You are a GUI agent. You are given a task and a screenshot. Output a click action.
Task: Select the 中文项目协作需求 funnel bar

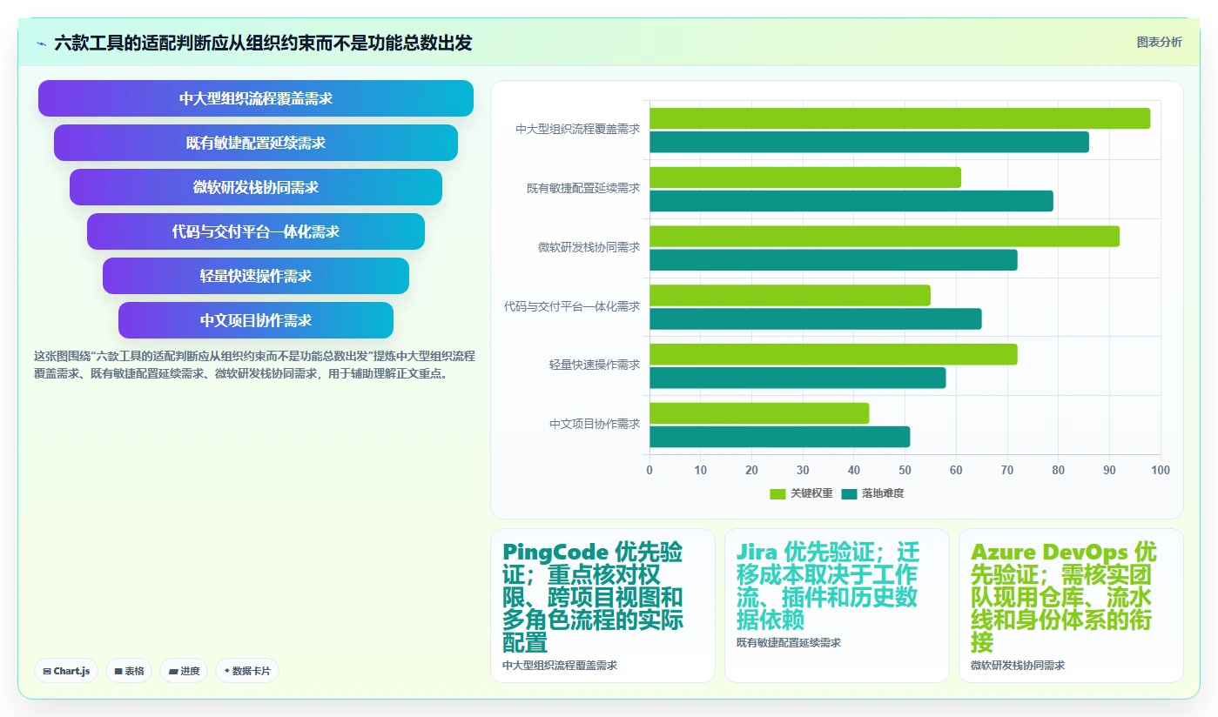[x=256, y=320]
